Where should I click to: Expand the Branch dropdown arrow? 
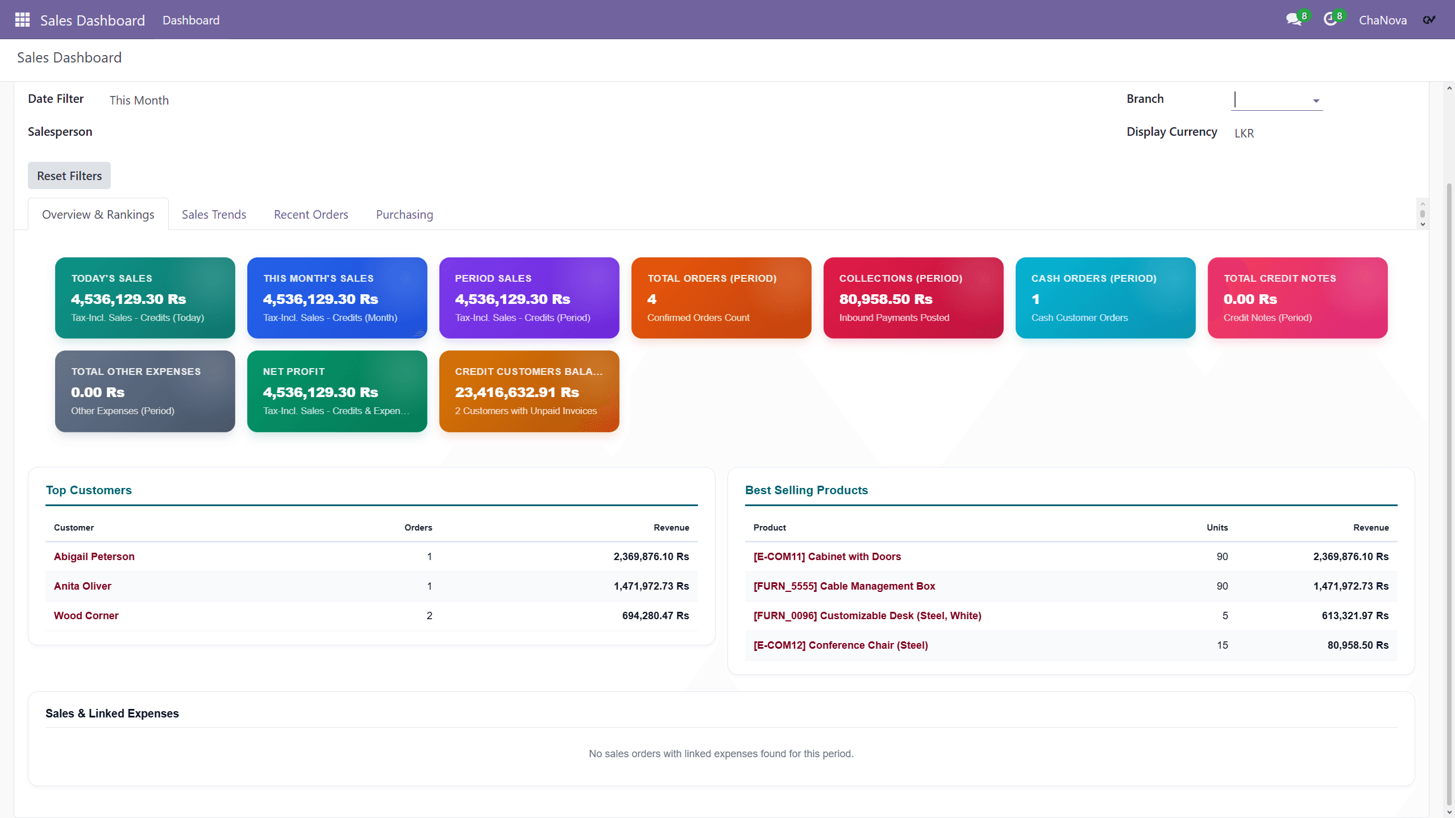[x=1316, y=101]
